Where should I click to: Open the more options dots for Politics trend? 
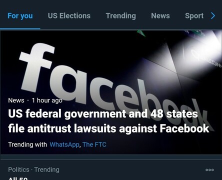pos(209,170)
